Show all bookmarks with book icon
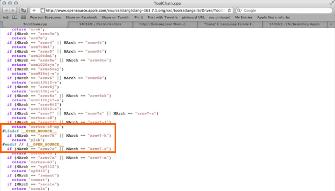 coord(15,17)
